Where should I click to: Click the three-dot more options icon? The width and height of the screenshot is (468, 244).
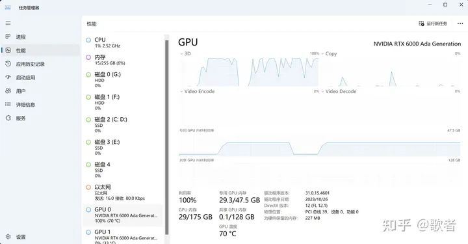pos(460,23)
